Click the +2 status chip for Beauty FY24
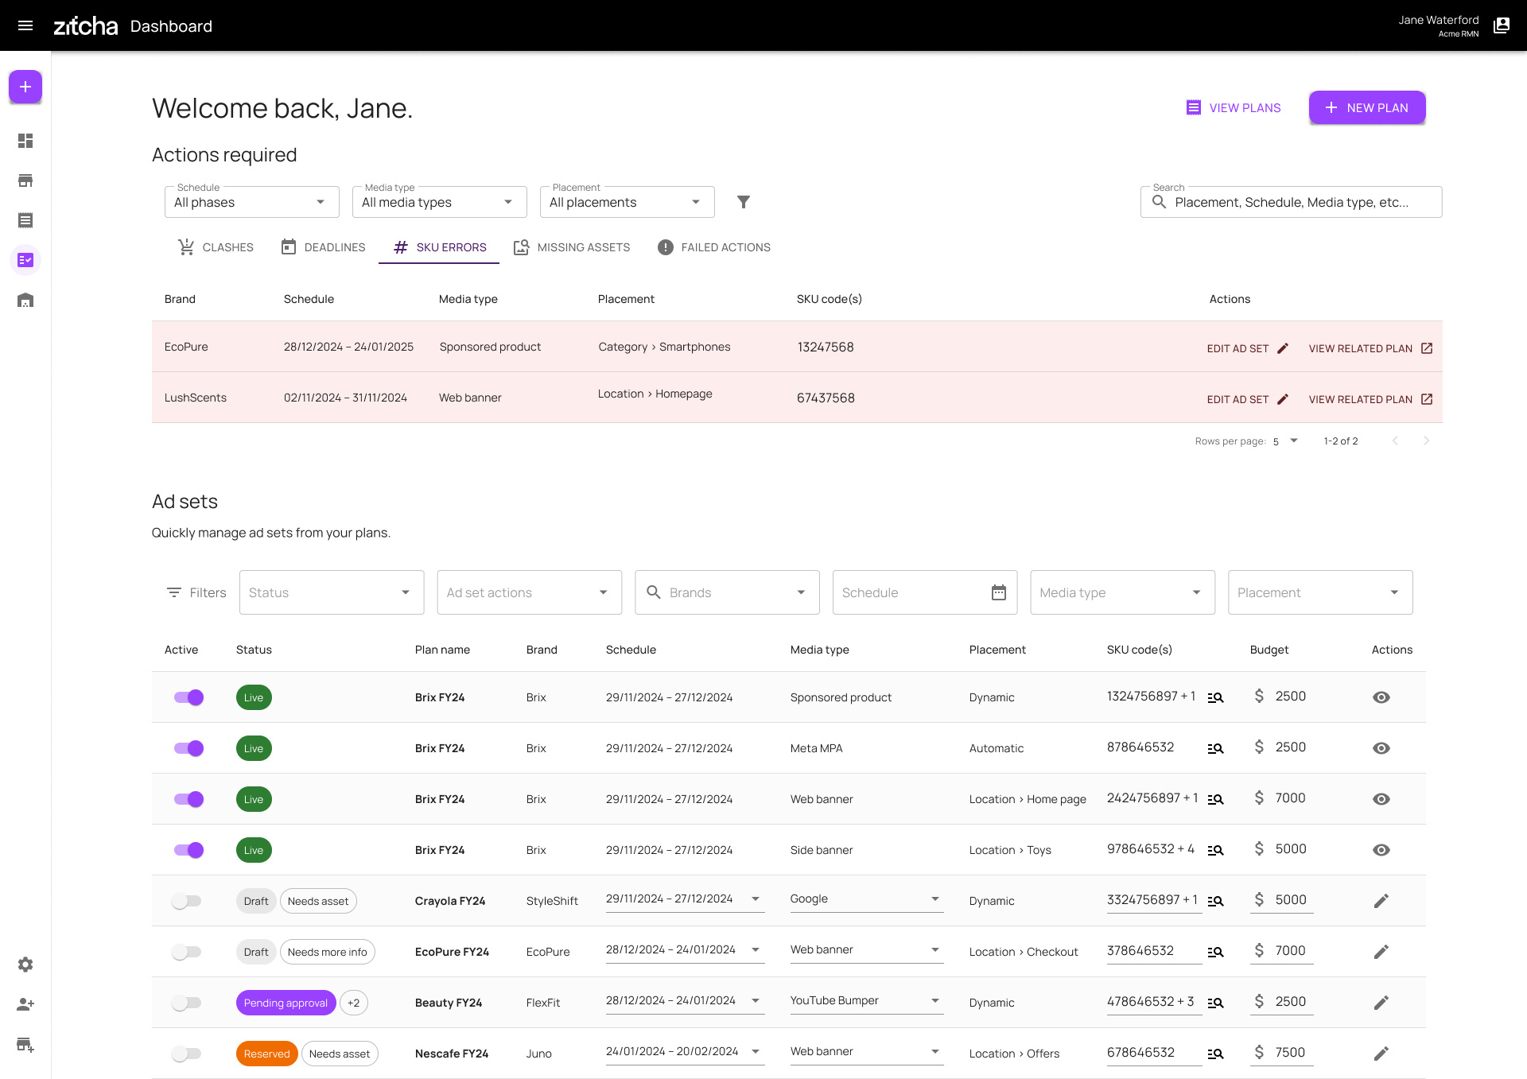The height and width of the screenshot is (1079, 1527). tap(354, 1003)
